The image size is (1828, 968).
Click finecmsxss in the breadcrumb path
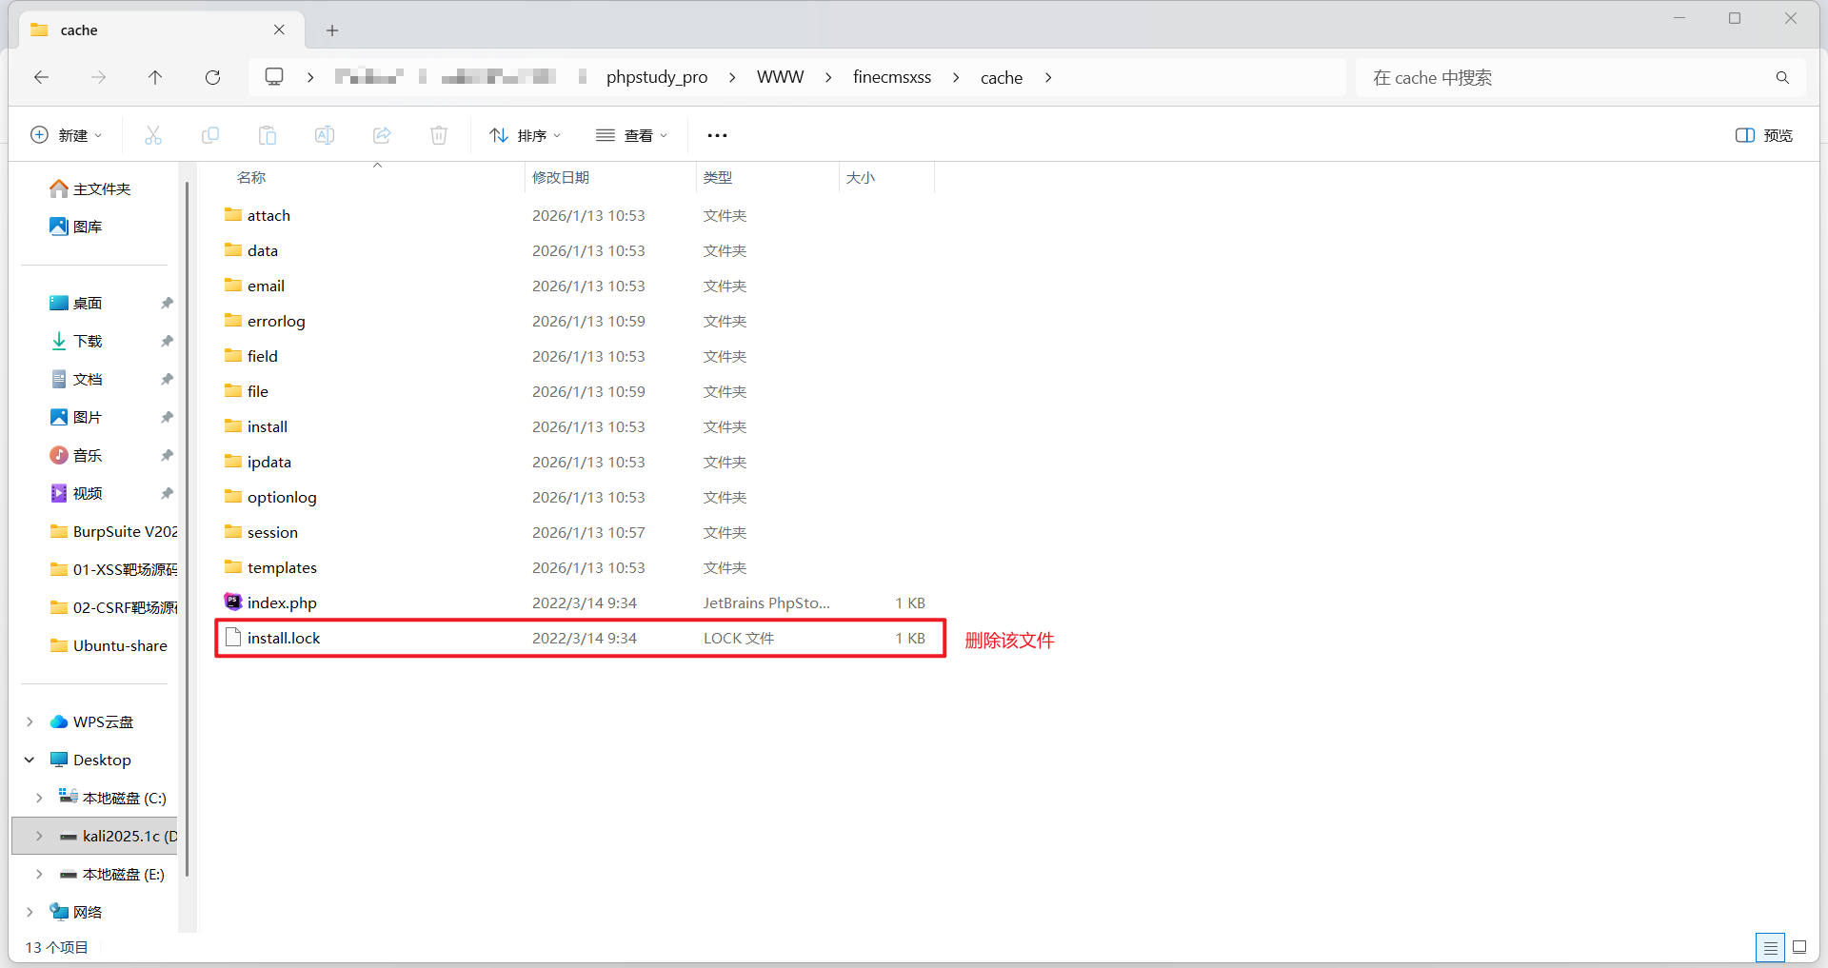point(892,77)
